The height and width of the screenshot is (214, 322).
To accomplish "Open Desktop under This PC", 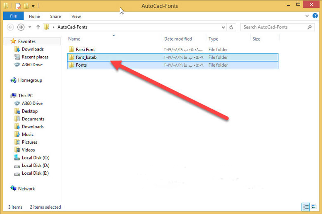I will point(30,111).
